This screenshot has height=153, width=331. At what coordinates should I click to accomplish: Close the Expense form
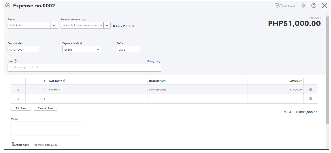pyautogui.click(x=324, y=6)
